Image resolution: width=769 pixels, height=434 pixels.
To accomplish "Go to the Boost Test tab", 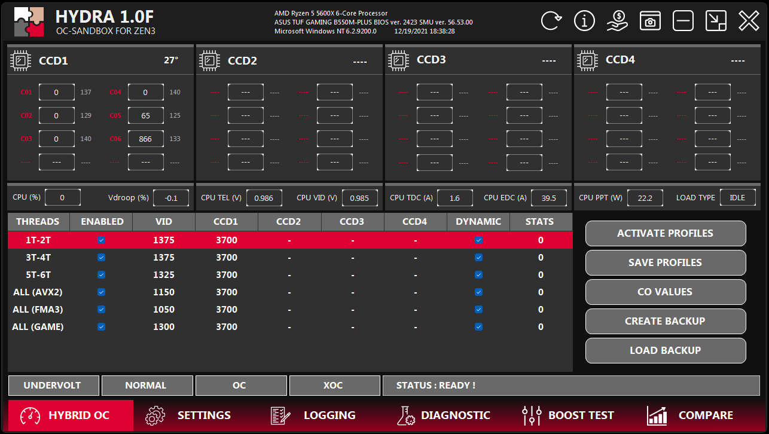I will (567, 415).
